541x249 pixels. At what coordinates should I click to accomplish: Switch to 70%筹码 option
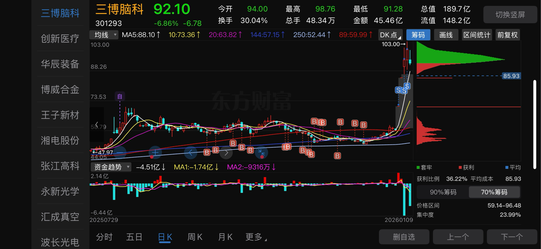pos(494,192)
